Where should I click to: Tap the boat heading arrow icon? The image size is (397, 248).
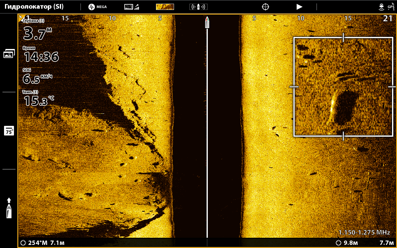tap(9, 208)
